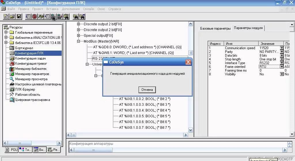Viewport: 295px width, 161px height.
Task: Open the Parity value dropdown
Action: pos(282,51)
